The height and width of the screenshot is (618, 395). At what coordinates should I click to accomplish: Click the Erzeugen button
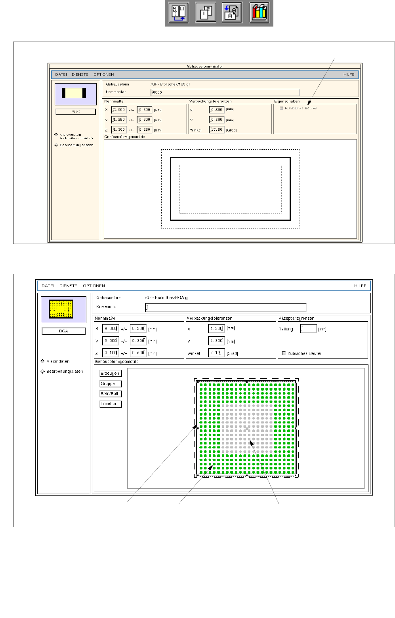(111, 374)
